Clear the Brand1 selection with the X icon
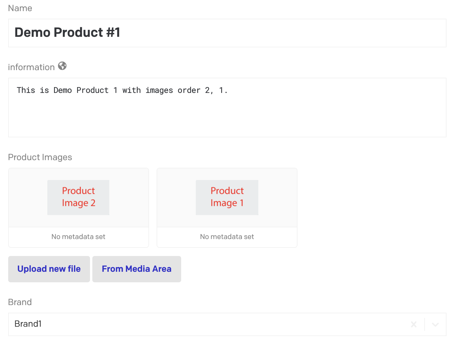The image size is (457, 353). point(414,324)
